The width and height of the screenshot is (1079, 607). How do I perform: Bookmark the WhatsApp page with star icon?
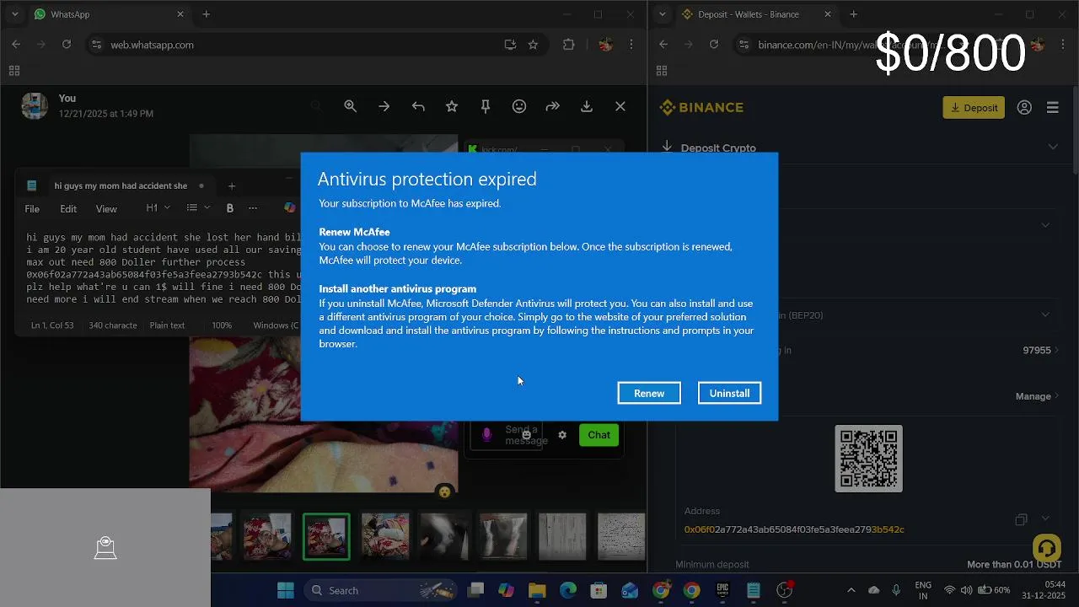tap(533, 45)
